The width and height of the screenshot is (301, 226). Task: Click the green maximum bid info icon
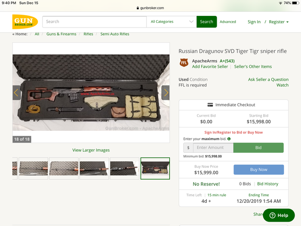229,139
